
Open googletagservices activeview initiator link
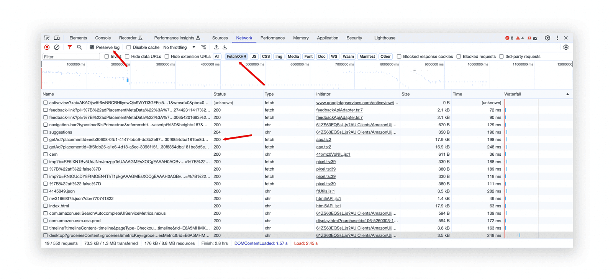pyautogui.click(x=357, y=103)
